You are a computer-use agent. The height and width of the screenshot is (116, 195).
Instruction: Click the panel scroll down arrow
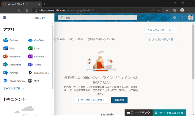click(53, 114)
